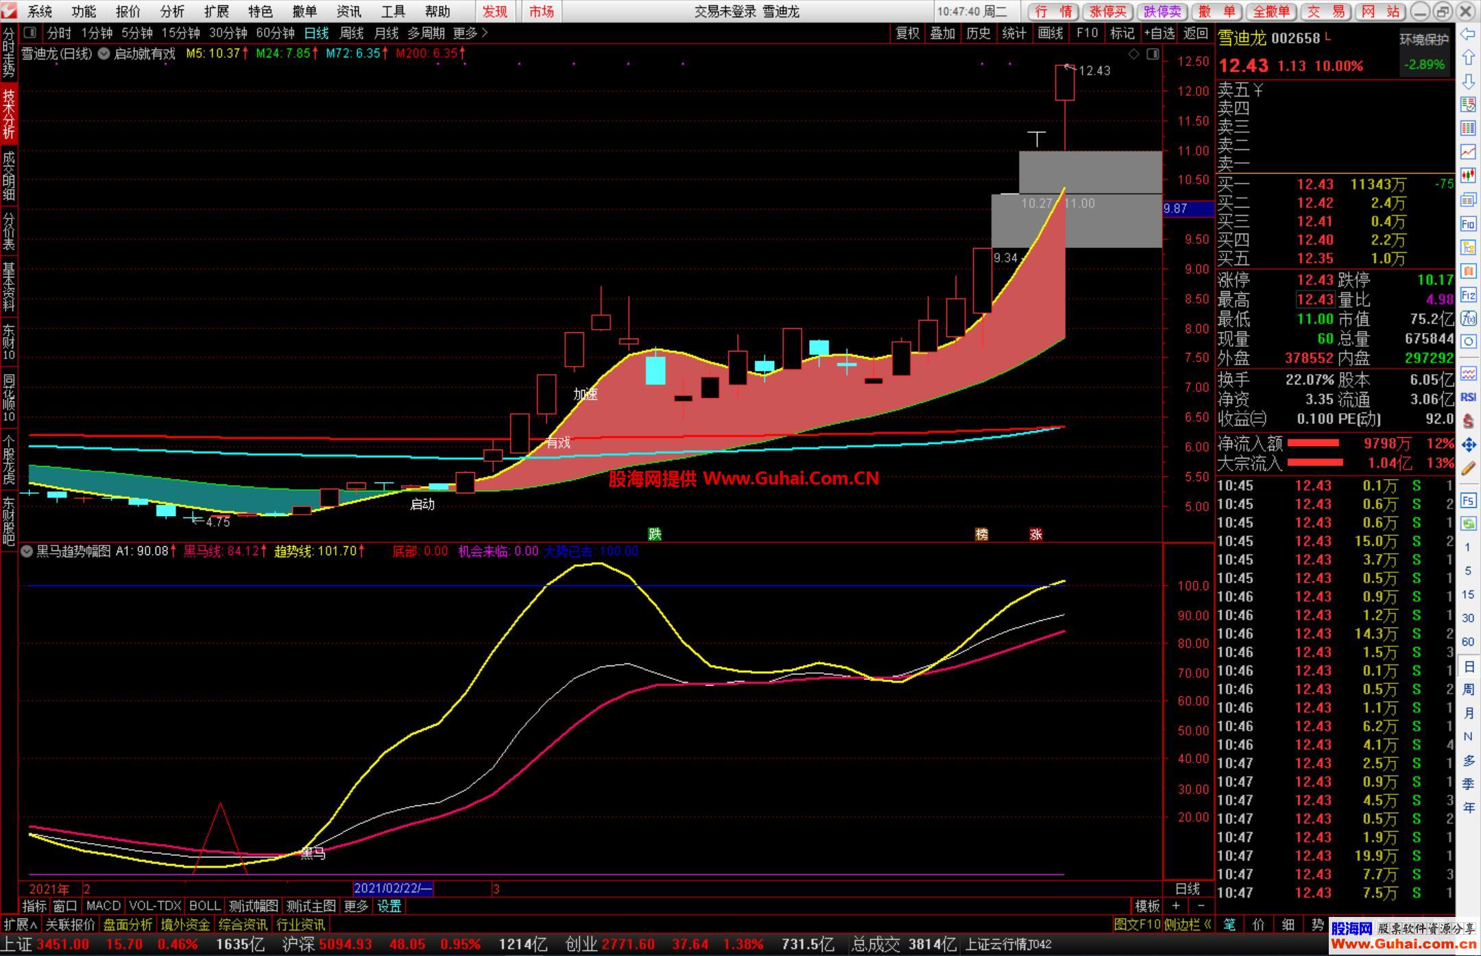Click the minus zoom button beside 模板
Screen dimensions: 1481x956
click(x=1201, y=906)
